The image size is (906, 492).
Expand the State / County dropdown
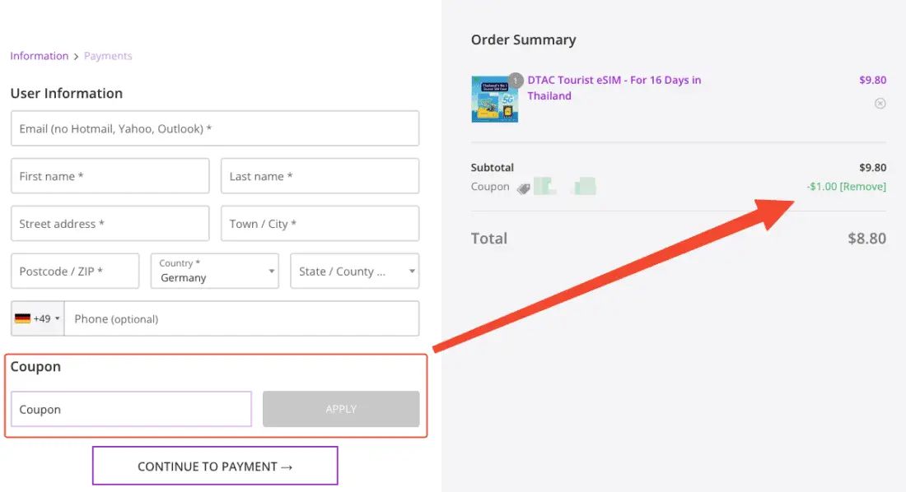[355, 271]
